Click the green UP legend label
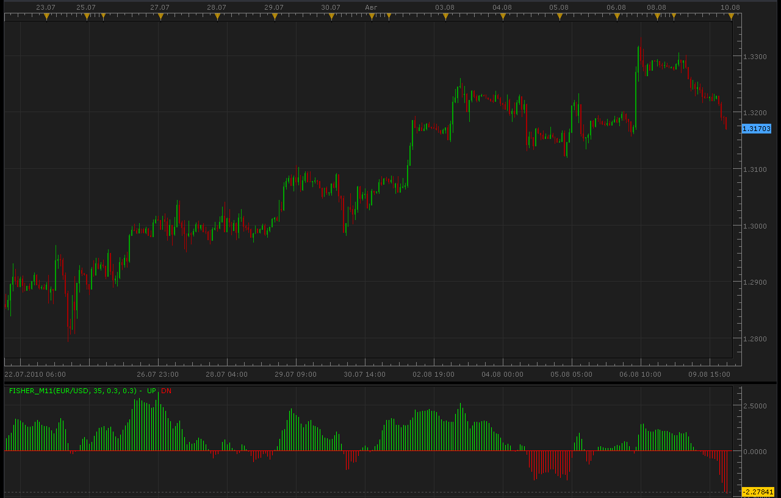Viewport: 781px width, 498px height. [152, 391]
